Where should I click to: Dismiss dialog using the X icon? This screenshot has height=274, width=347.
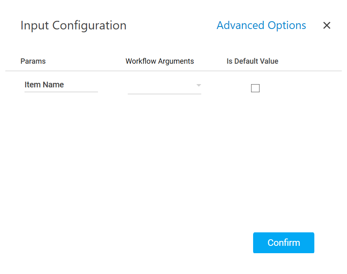click(x=327, y=25)
